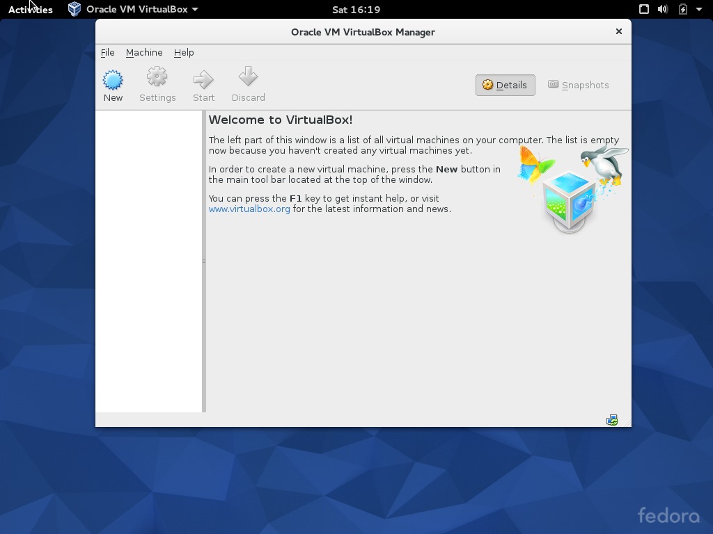
Task: Open the Settings gear icon
Action: [x=157, y=76]
